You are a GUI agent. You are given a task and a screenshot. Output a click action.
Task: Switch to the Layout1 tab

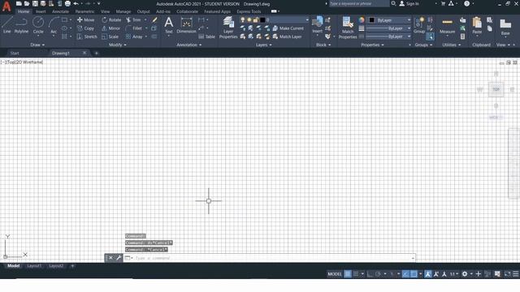pyautogui.click(x=34, y=266)
